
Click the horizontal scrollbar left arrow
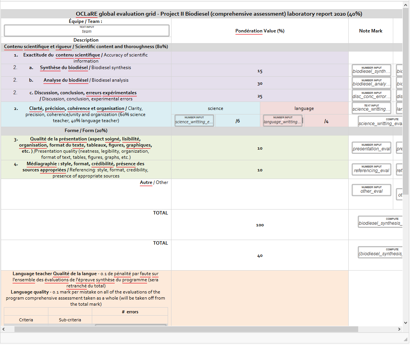[3, 329]
